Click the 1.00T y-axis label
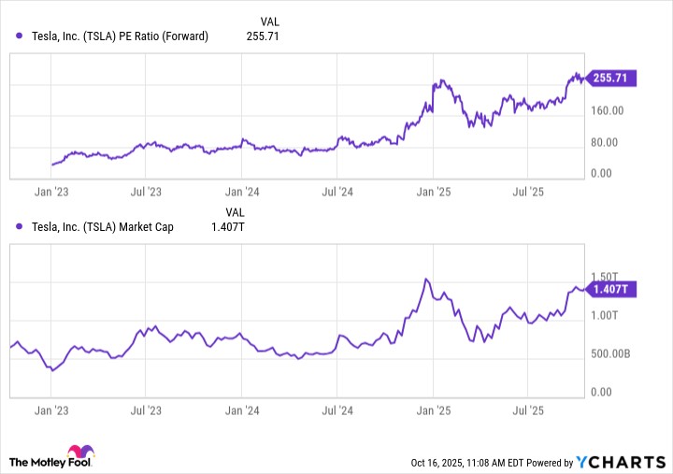673x474 pixels. [x=604, y=316]
